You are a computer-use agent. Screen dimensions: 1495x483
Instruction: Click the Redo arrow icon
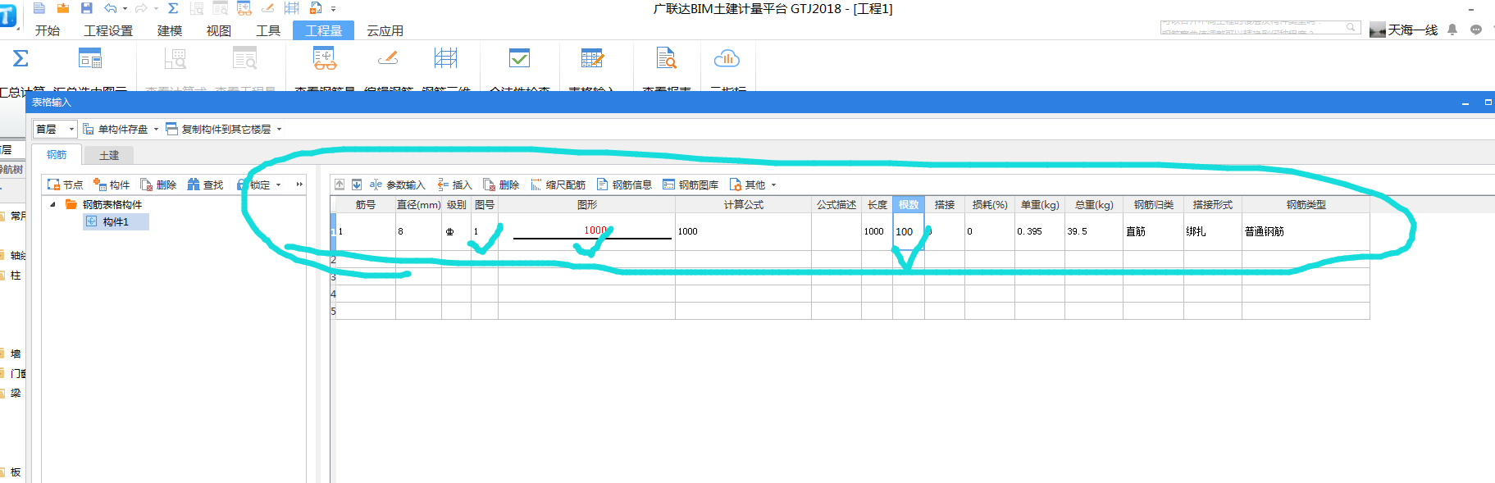click(x=141, y=8)
